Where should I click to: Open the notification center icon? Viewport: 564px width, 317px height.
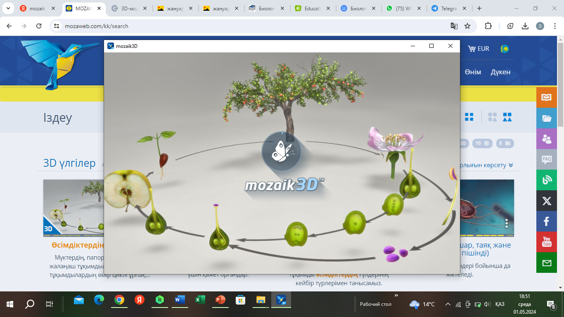tap(551, 305)
